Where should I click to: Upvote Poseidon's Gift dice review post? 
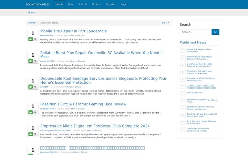(x=31, y=112)
